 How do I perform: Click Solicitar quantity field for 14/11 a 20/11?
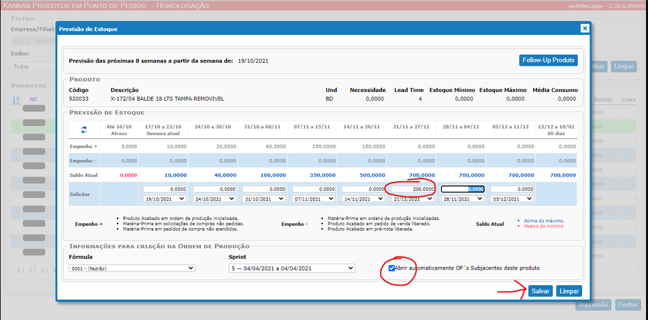click(x=363, y=189)
